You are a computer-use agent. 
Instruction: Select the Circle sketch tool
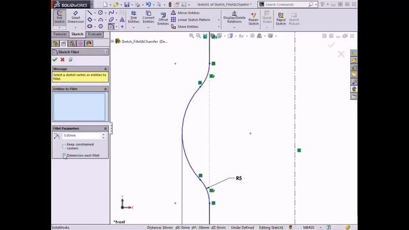[x=100, y=13]
